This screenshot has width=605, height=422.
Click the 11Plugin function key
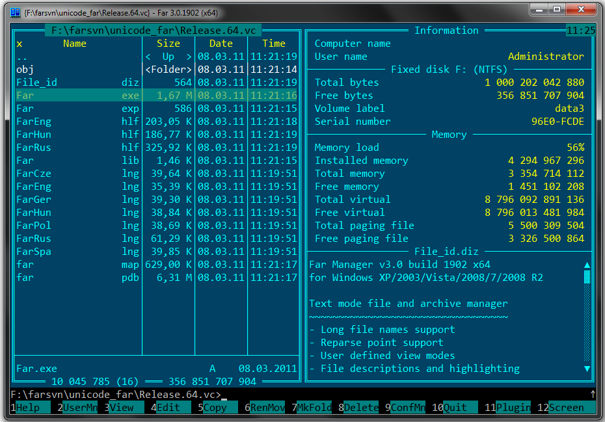[507, 407]
